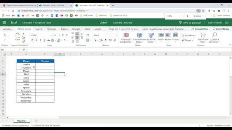Switch to Inserir ribbon tab

[x=39, y=29]
